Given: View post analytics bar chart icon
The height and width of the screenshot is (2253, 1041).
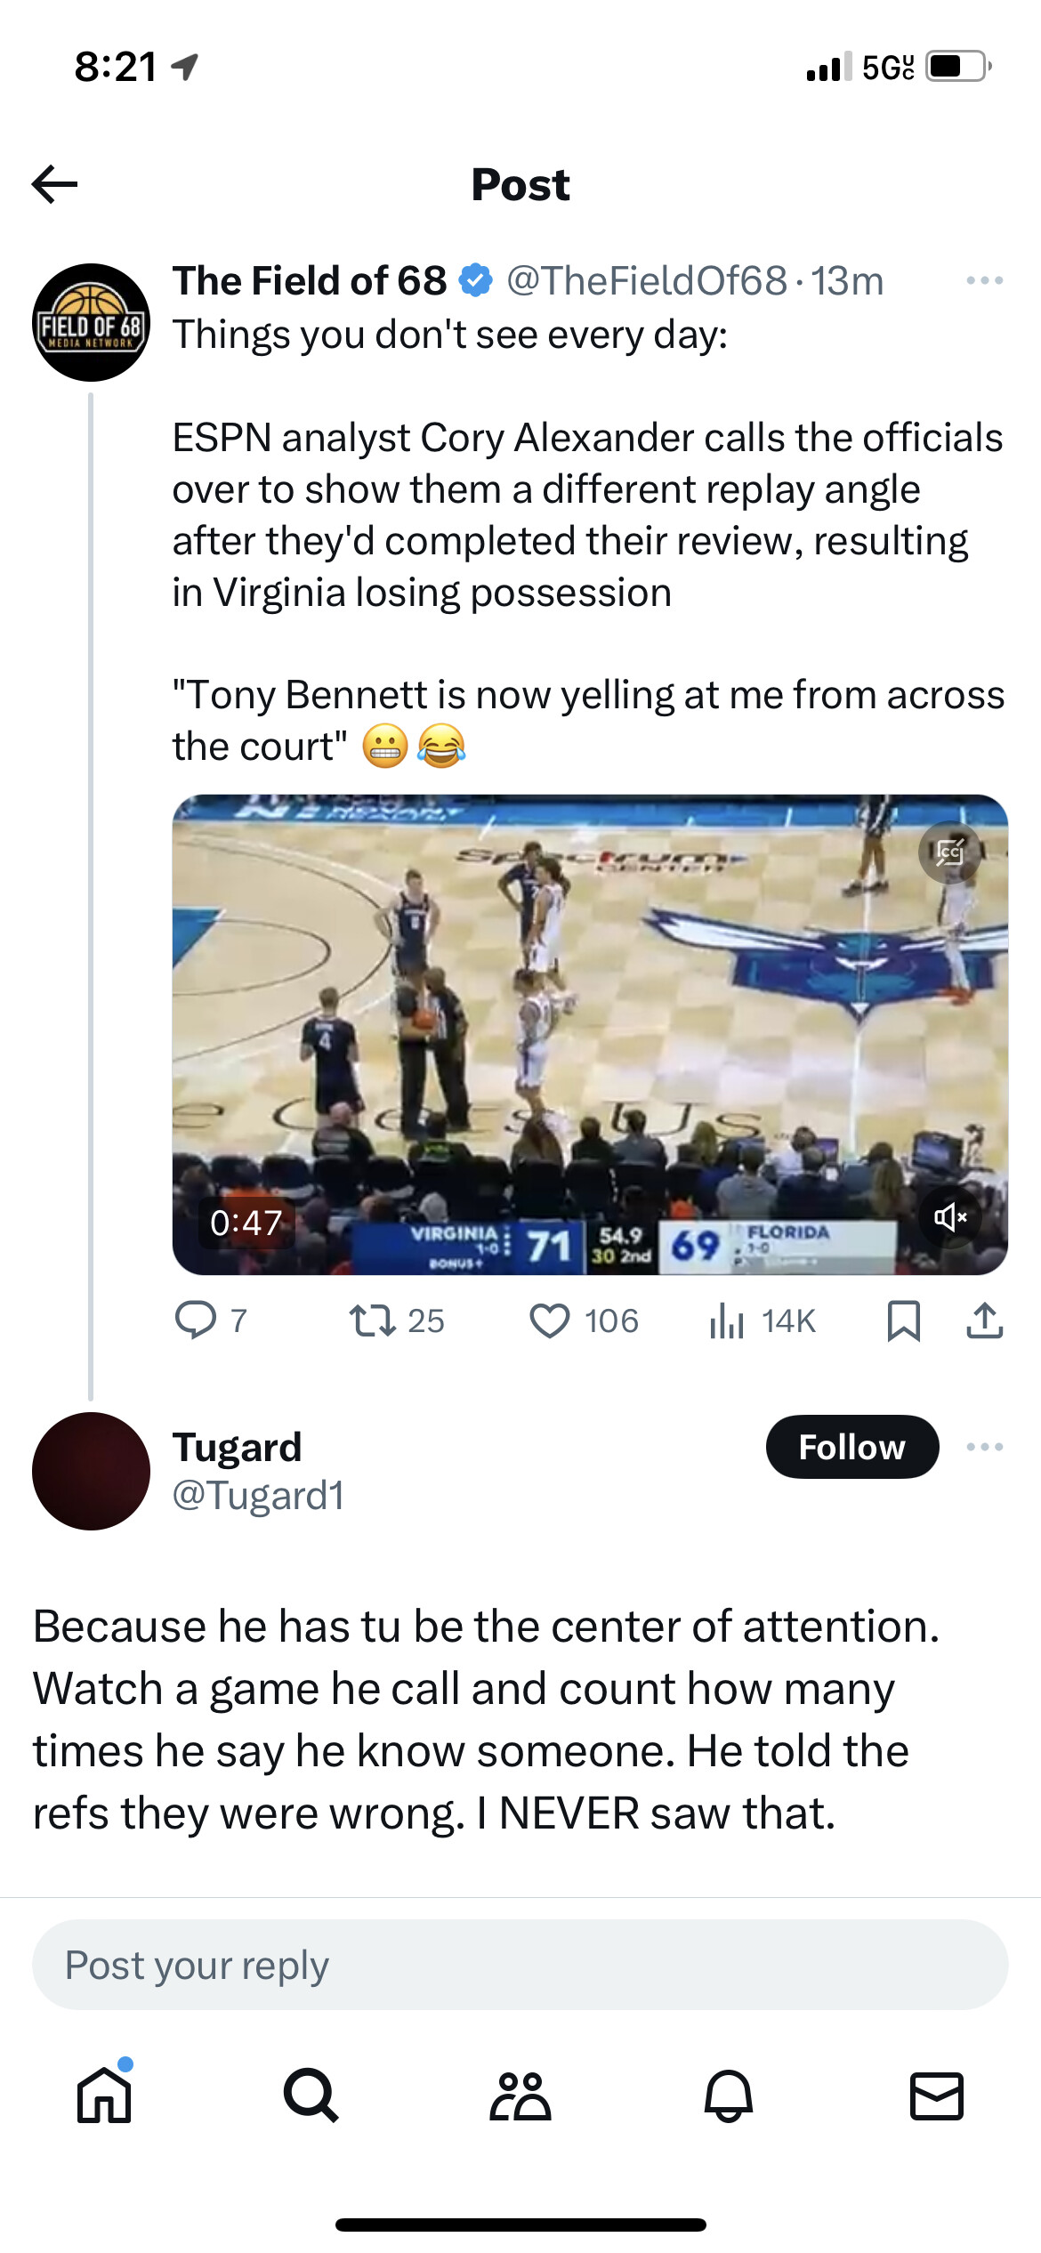Looking at the screenshot, I should [727, 1320].
